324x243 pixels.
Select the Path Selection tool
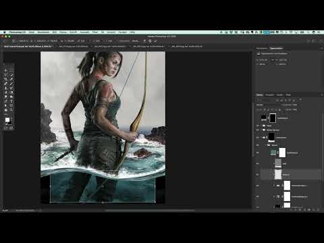click(x=6, y=105)
